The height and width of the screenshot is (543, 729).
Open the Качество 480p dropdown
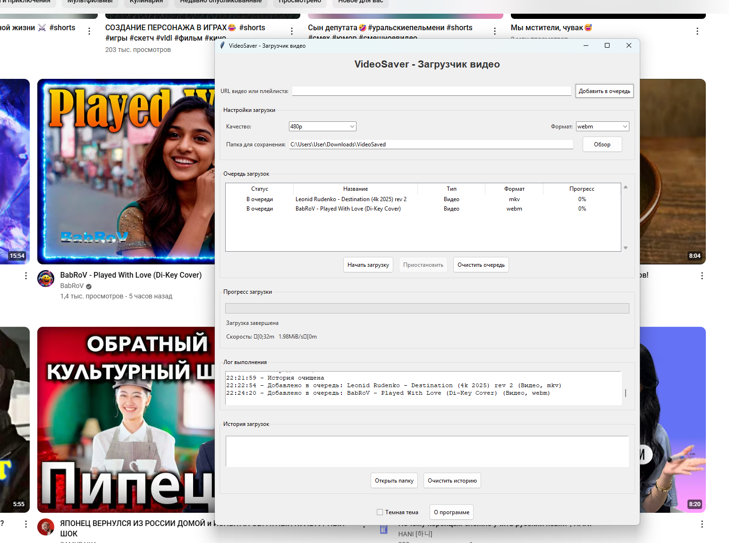(322, 127)
